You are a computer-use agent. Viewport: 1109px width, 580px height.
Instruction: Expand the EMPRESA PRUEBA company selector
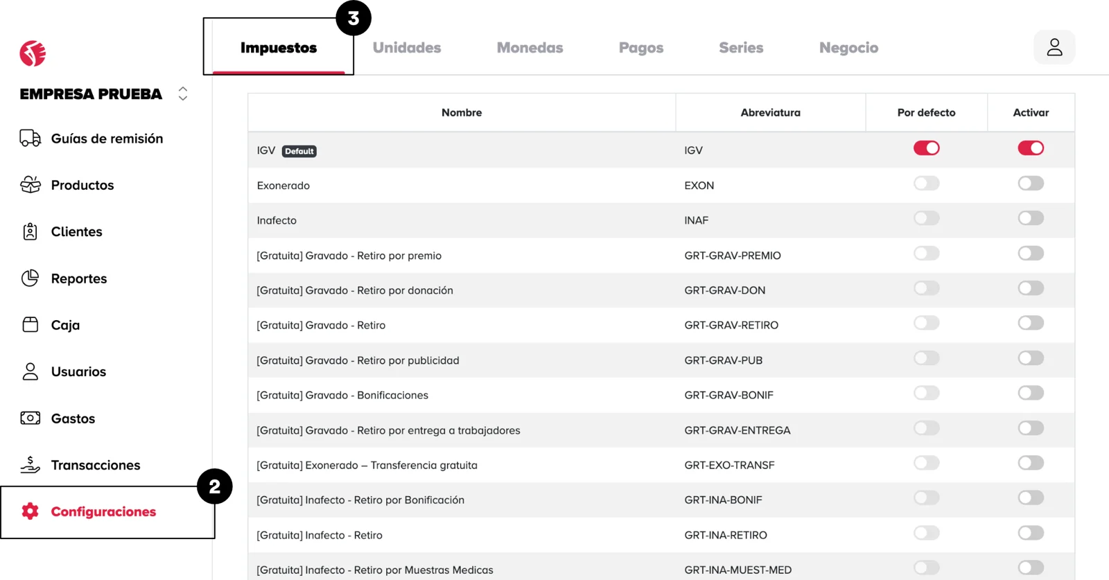pyautogui.click(x=183, y=94)
